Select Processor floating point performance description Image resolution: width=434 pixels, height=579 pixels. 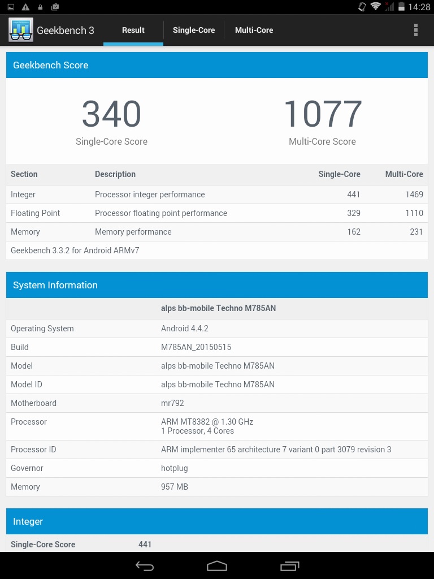coord(161,213)
